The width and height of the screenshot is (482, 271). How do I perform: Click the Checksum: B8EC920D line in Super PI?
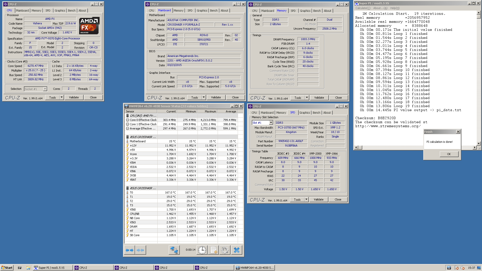(375, 118)
